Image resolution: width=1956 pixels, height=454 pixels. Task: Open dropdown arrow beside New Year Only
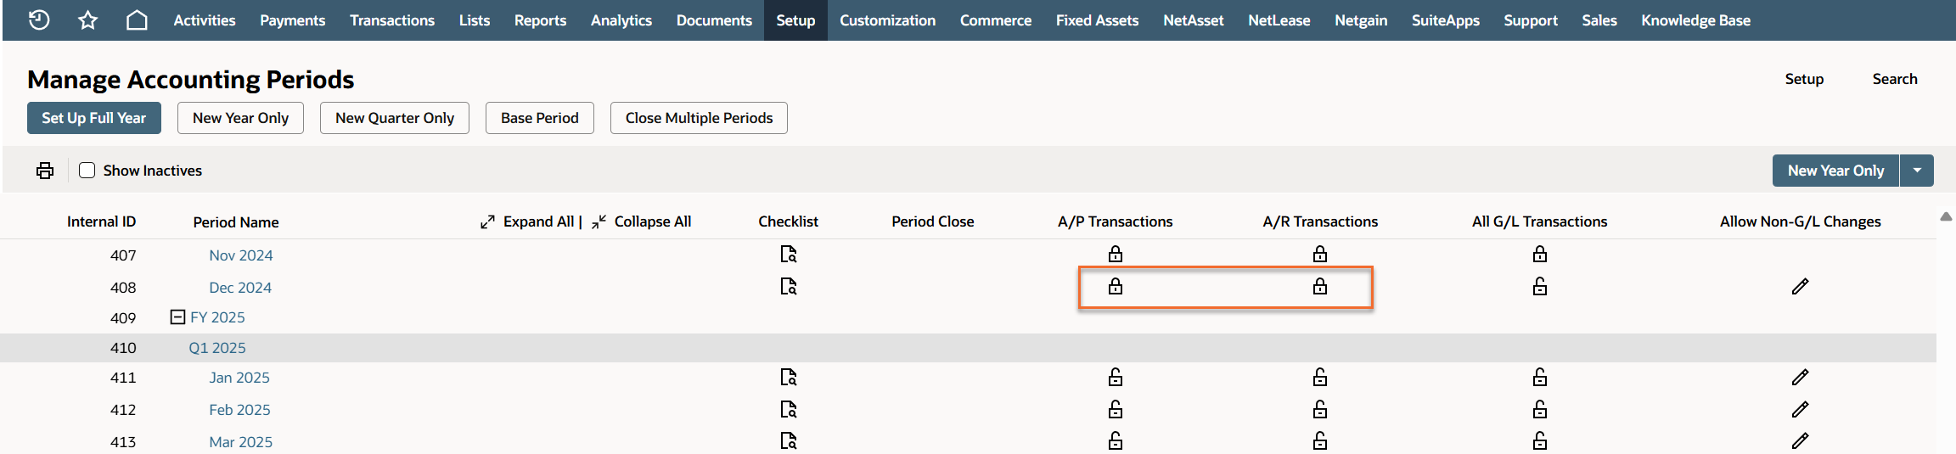click(1917, 171)
